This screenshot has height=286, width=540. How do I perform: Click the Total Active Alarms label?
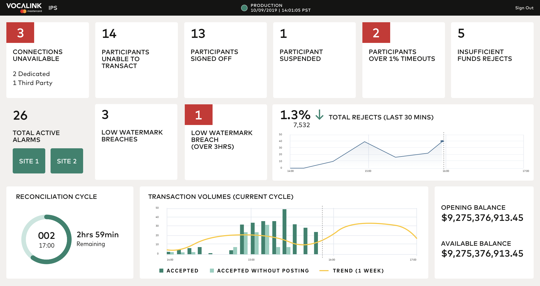click(x=36, y=136)
